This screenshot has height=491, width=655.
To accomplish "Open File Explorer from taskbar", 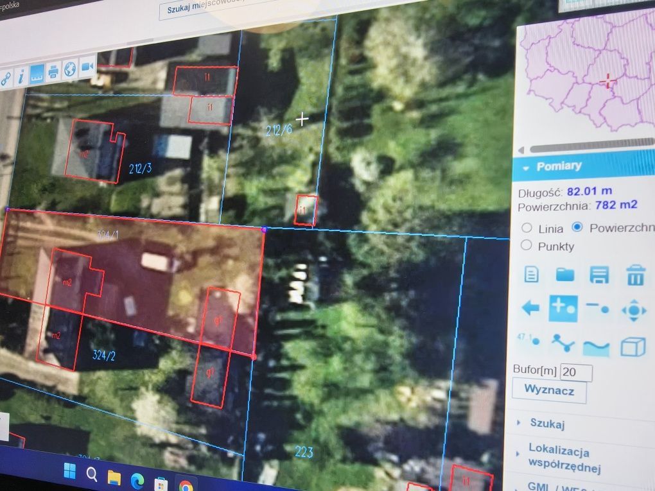I will click(x=114, y=478).
